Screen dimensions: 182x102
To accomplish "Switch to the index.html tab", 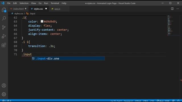I will tap(18, 9).
